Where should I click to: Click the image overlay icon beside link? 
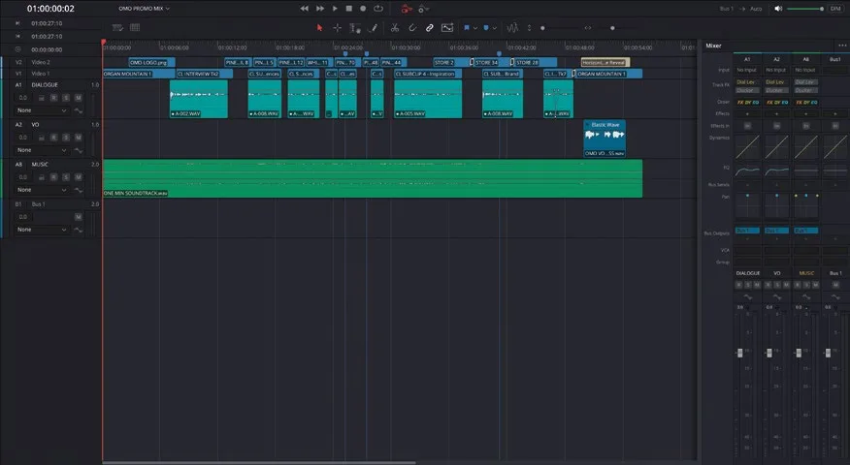(447, 27)
